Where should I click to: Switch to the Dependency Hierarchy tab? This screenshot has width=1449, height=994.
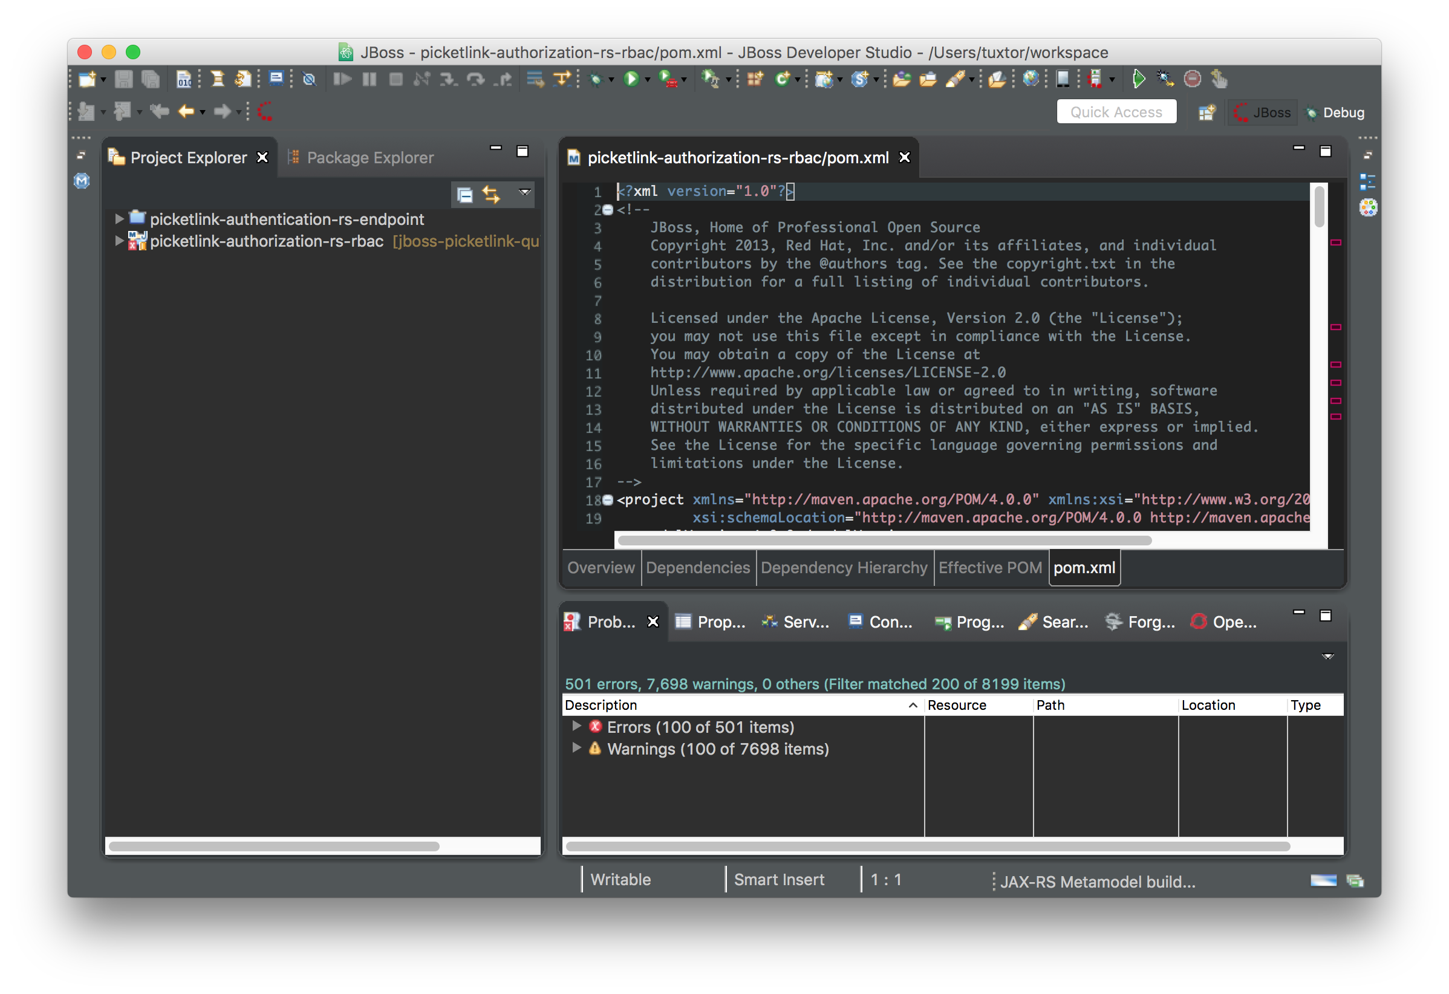pyautogui.click(x=844, y=568)
